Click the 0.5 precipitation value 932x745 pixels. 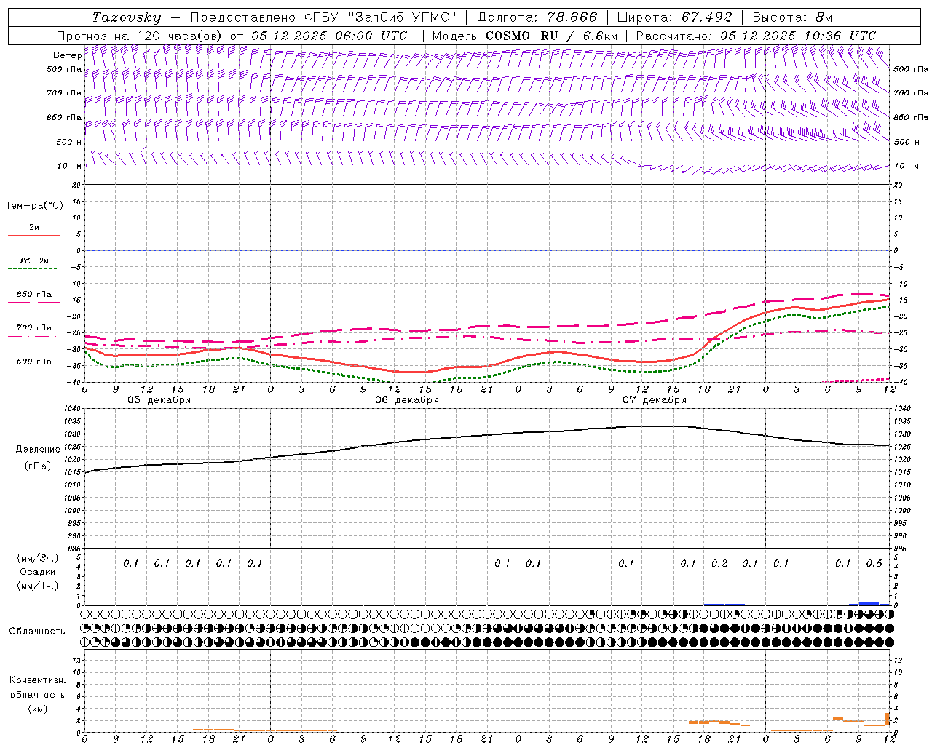tap(874, 564)
